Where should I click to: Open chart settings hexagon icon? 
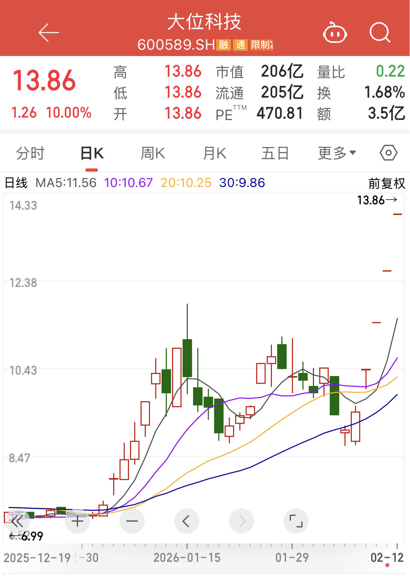388,153
